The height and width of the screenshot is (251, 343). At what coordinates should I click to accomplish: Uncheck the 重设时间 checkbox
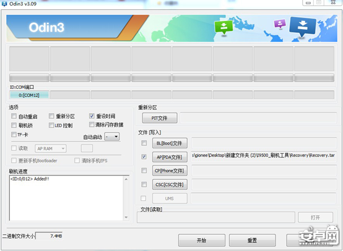click(92, 116)
